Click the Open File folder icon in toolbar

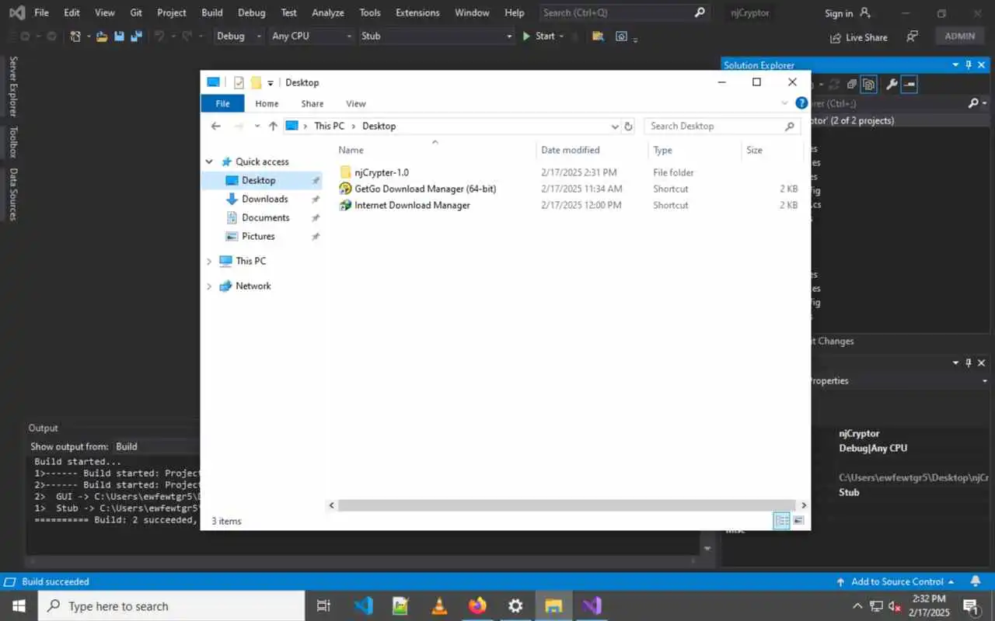click(102, 36)
